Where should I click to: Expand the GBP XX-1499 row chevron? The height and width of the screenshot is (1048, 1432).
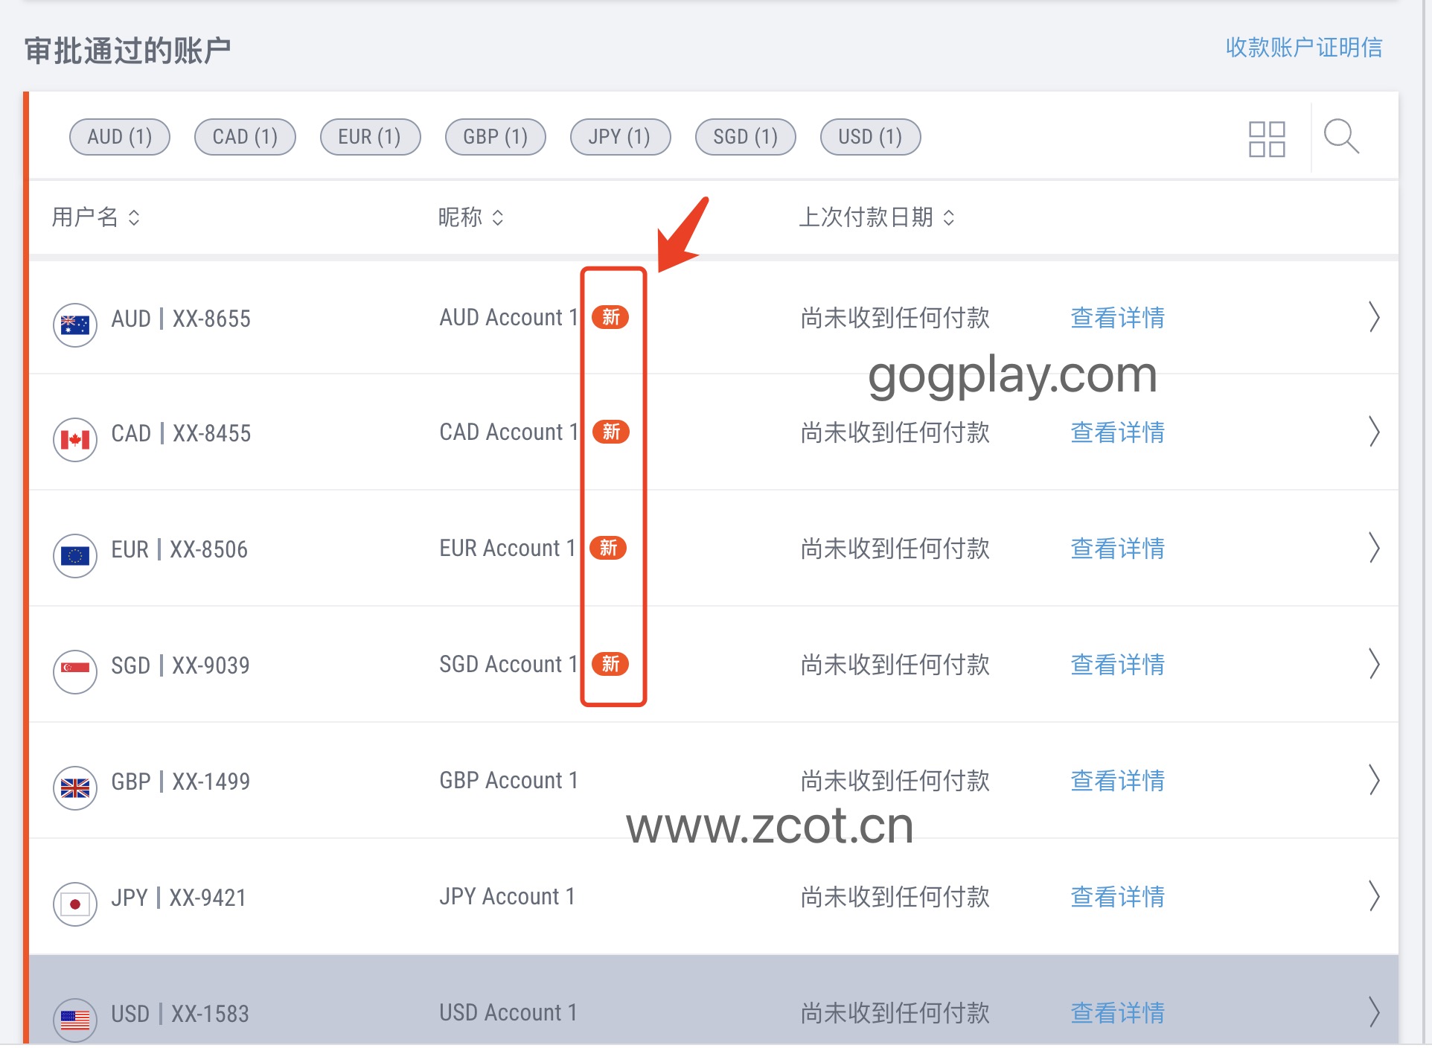[1374, 780]
